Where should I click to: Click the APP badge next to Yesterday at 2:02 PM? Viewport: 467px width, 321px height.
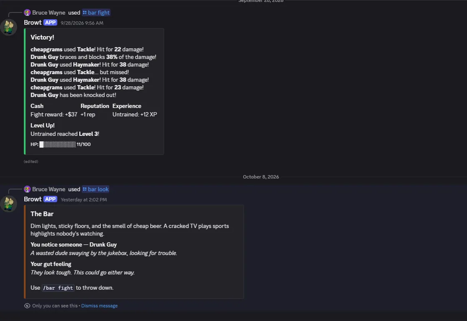50,199
